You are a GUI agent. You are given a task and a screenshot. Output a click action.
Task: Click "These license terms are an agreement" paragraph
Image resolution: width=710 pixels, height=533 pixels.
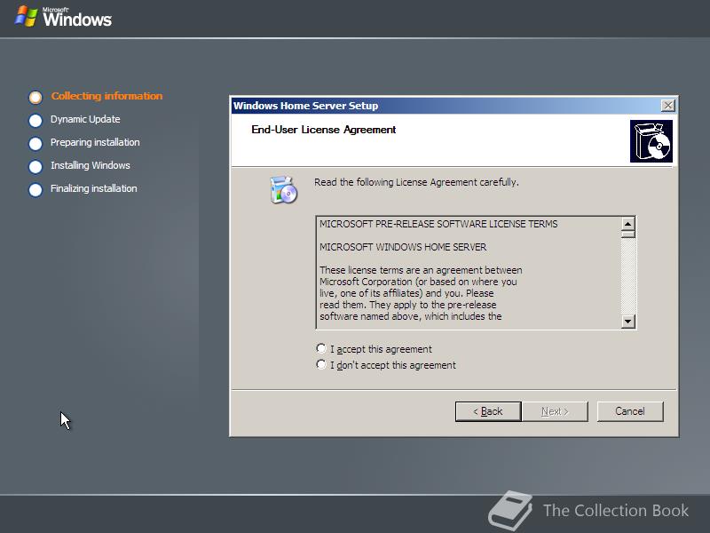(421, 293)
